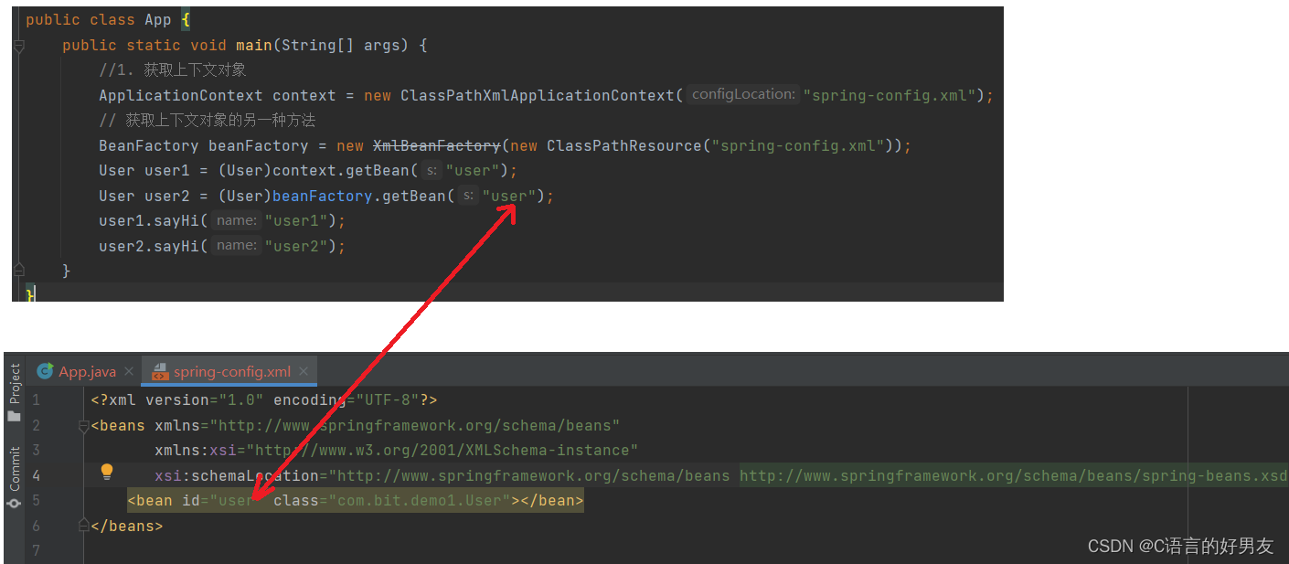Click 'public class App' declaration text
Viewport: 1289px width, 564px height.
tap(99, 20)
